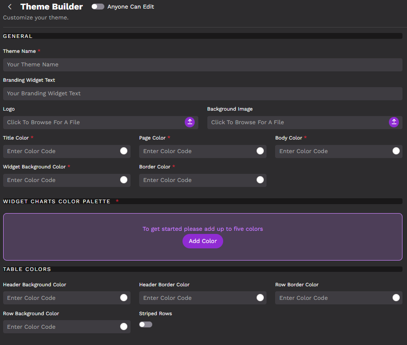The width and height of the screenshot is (407, 345).
Task: Click the 'GENERAL' section heading
Action: [x=18, y=36]
